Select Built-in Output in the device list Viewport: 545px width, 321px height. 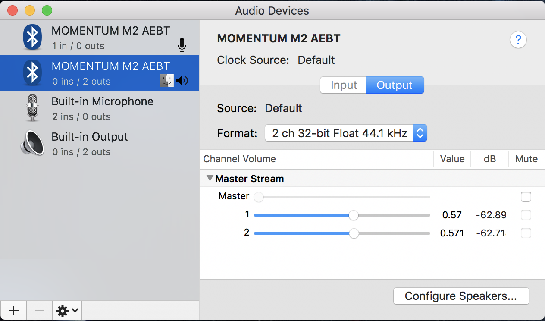pos(100,144)
